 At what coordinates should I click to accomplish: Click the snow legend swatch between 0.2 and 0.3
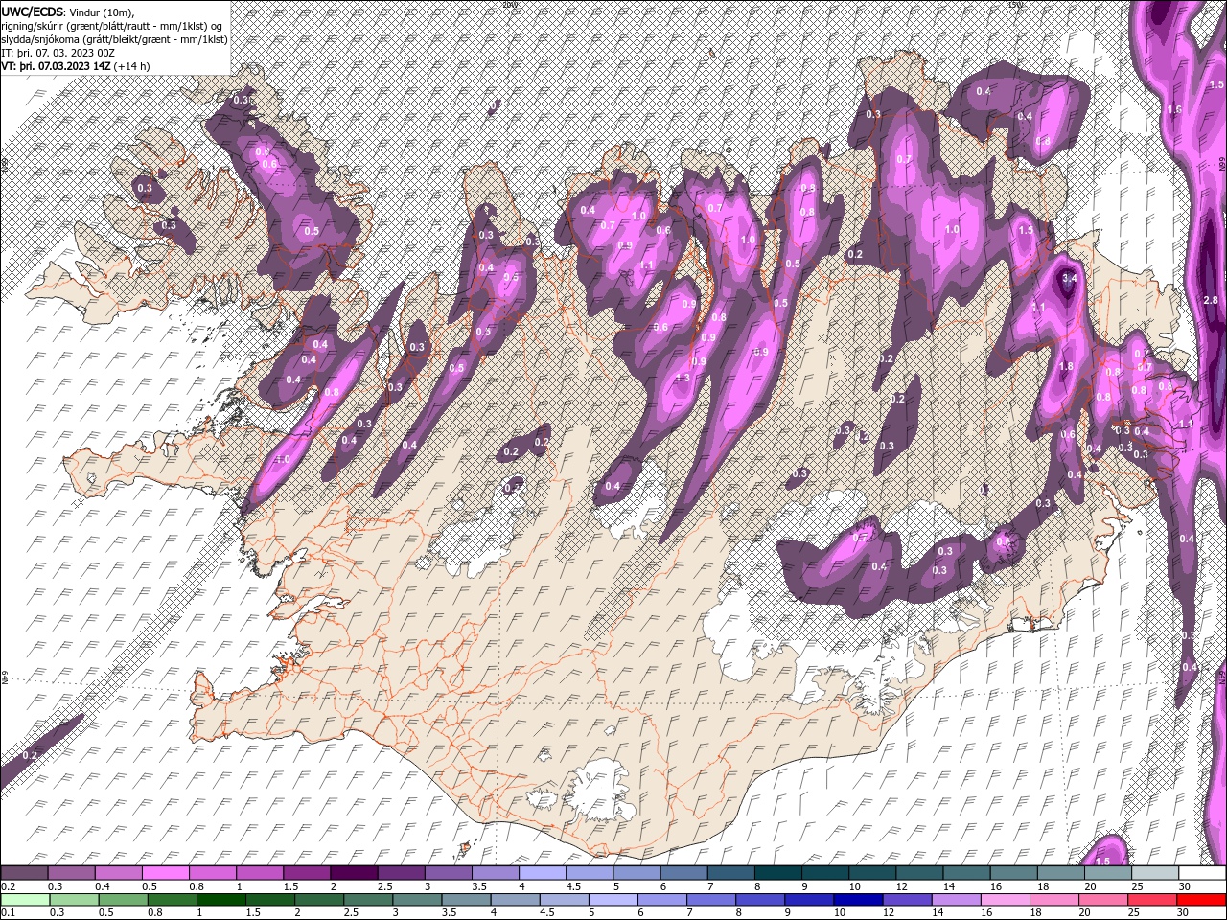click(x=24, y=873)
